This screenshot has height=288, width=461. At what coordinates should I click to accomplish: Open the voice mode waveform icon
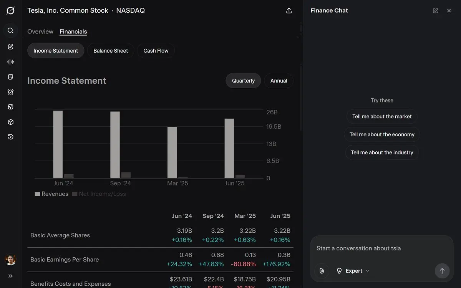click(x=10, y=62)
